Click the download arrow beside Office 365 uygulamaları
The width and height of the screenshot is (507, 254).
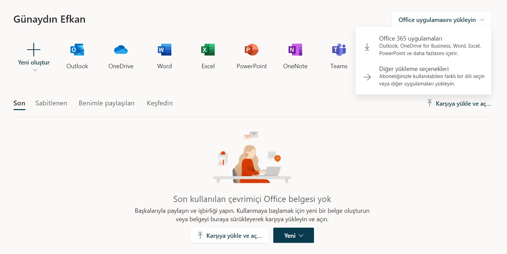click(367, 47)
